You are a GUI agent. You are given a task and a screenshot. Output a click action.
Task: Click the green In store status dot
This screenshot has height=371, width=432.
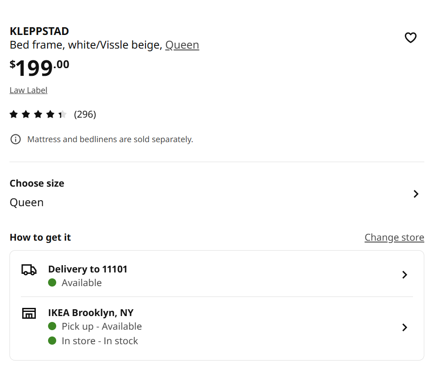[52, 341]
